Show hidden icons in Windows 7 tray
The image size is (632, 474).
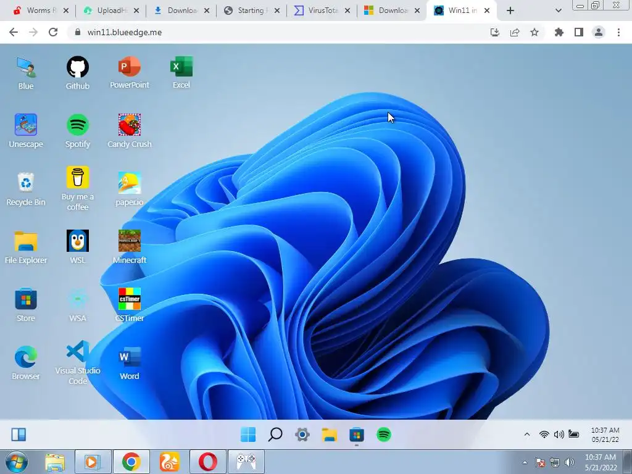click(x=525, y=462)
